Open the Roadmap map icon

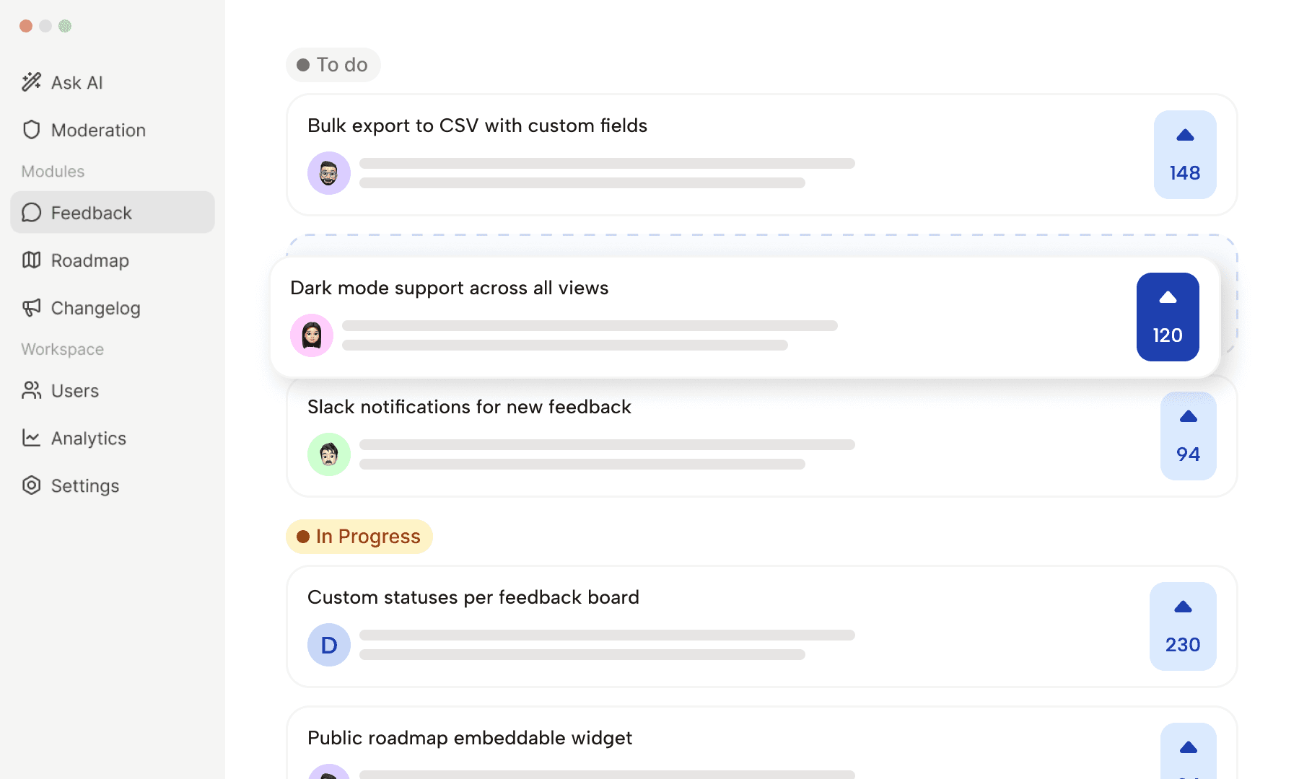pyautogui.click(x=31, y=260)
